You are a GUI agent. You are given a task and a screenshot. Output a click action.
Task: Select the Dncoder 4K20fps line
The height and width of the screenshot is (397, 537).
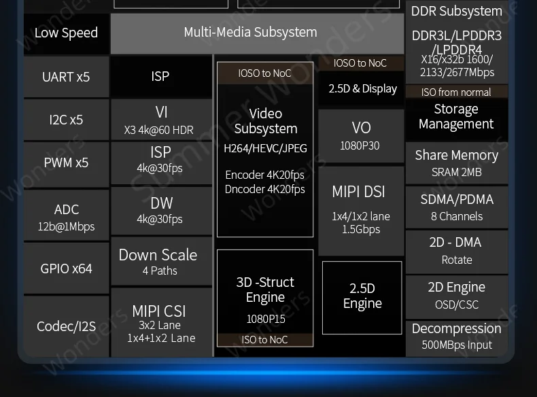tap(264, 189)
